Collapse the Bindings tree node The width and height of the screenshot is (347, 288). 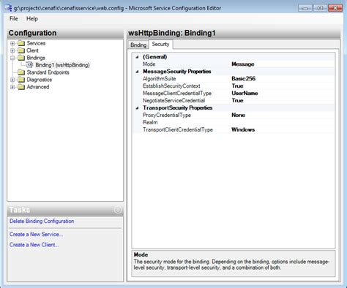[12, 58]
